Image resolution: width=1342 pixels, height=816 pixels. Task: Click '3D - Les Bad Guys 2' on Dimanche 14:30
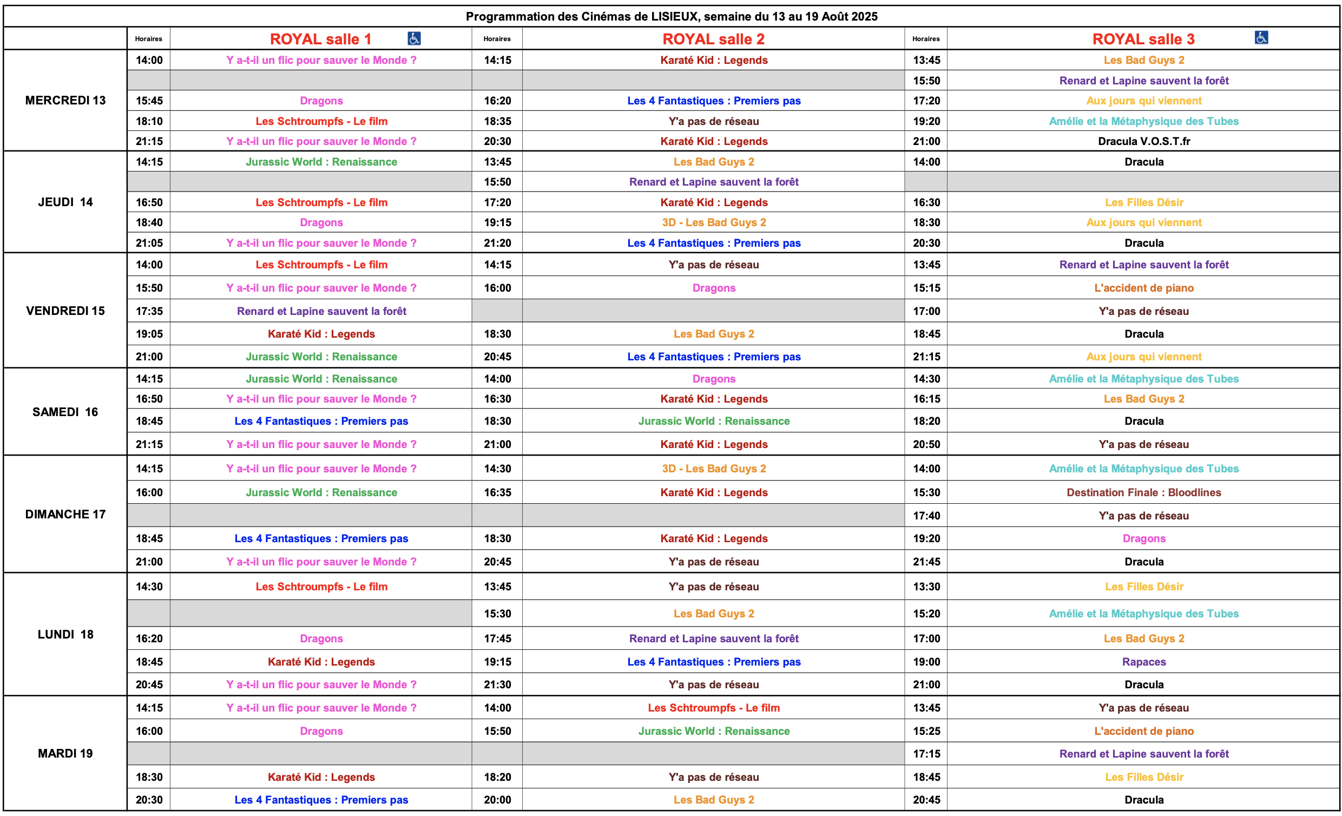pos(714,469)
